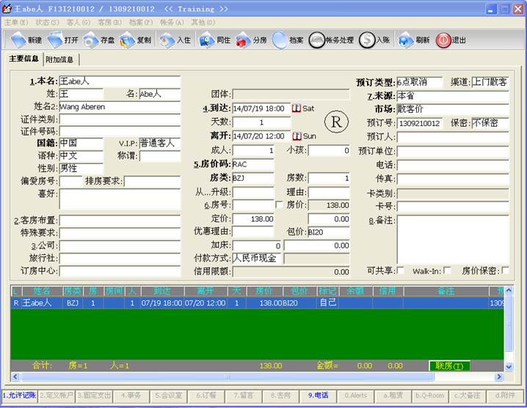Screen dimensions: 527x408
Task: Open calendar icon beside 到达 date
Action: point(296,108)
